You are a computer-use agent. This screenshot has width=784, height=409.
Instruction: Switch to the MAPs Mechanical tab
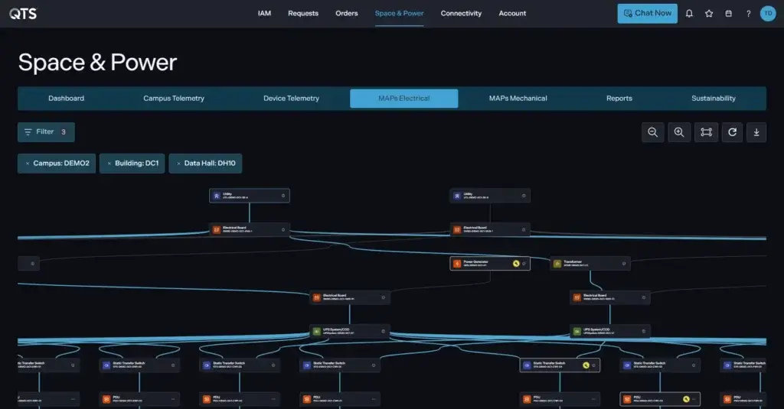tap(518, 99)
